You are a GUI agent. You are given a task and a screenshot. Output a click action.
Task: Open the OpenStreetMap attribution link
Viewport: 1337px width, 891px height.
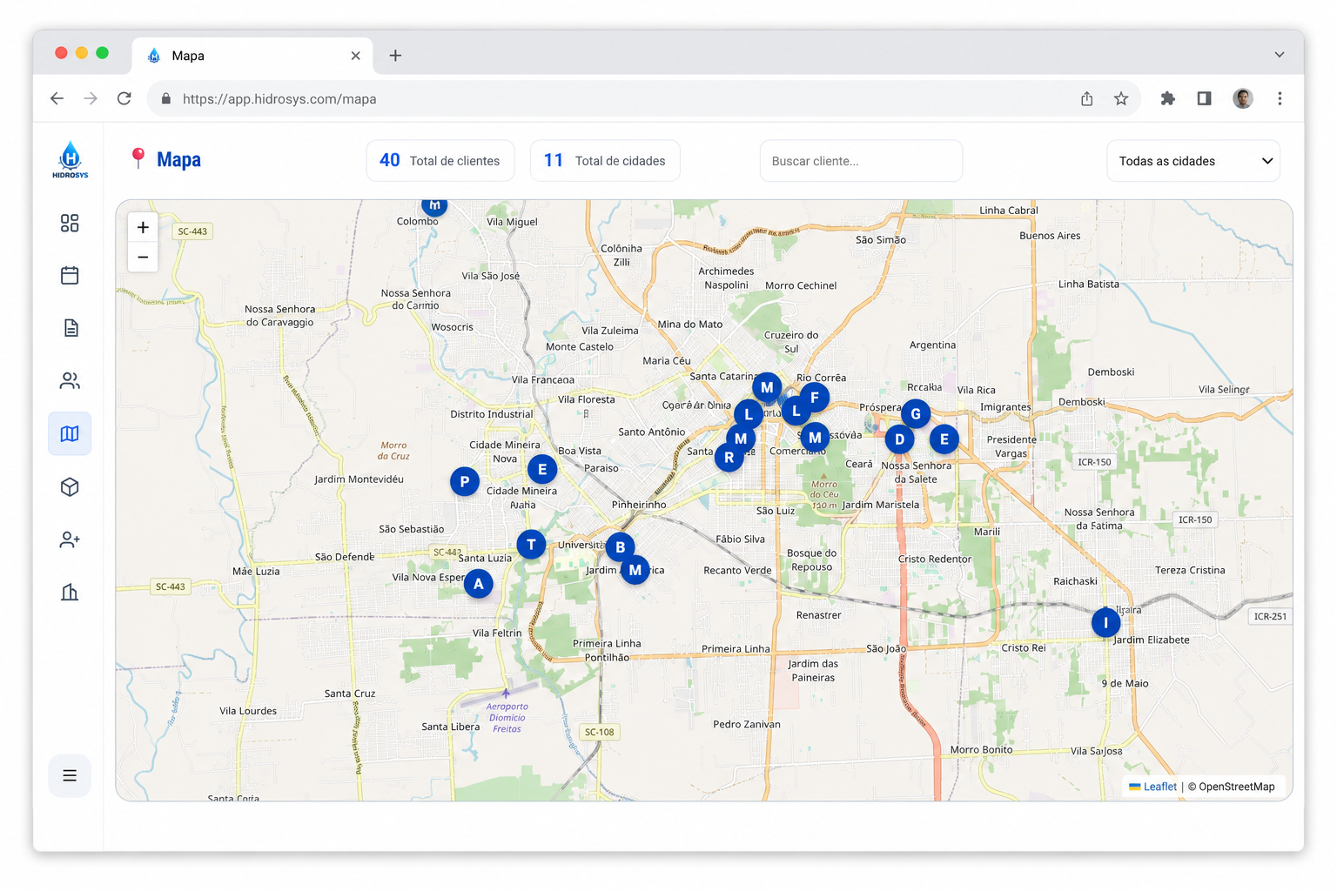(x=1236, y=787)
